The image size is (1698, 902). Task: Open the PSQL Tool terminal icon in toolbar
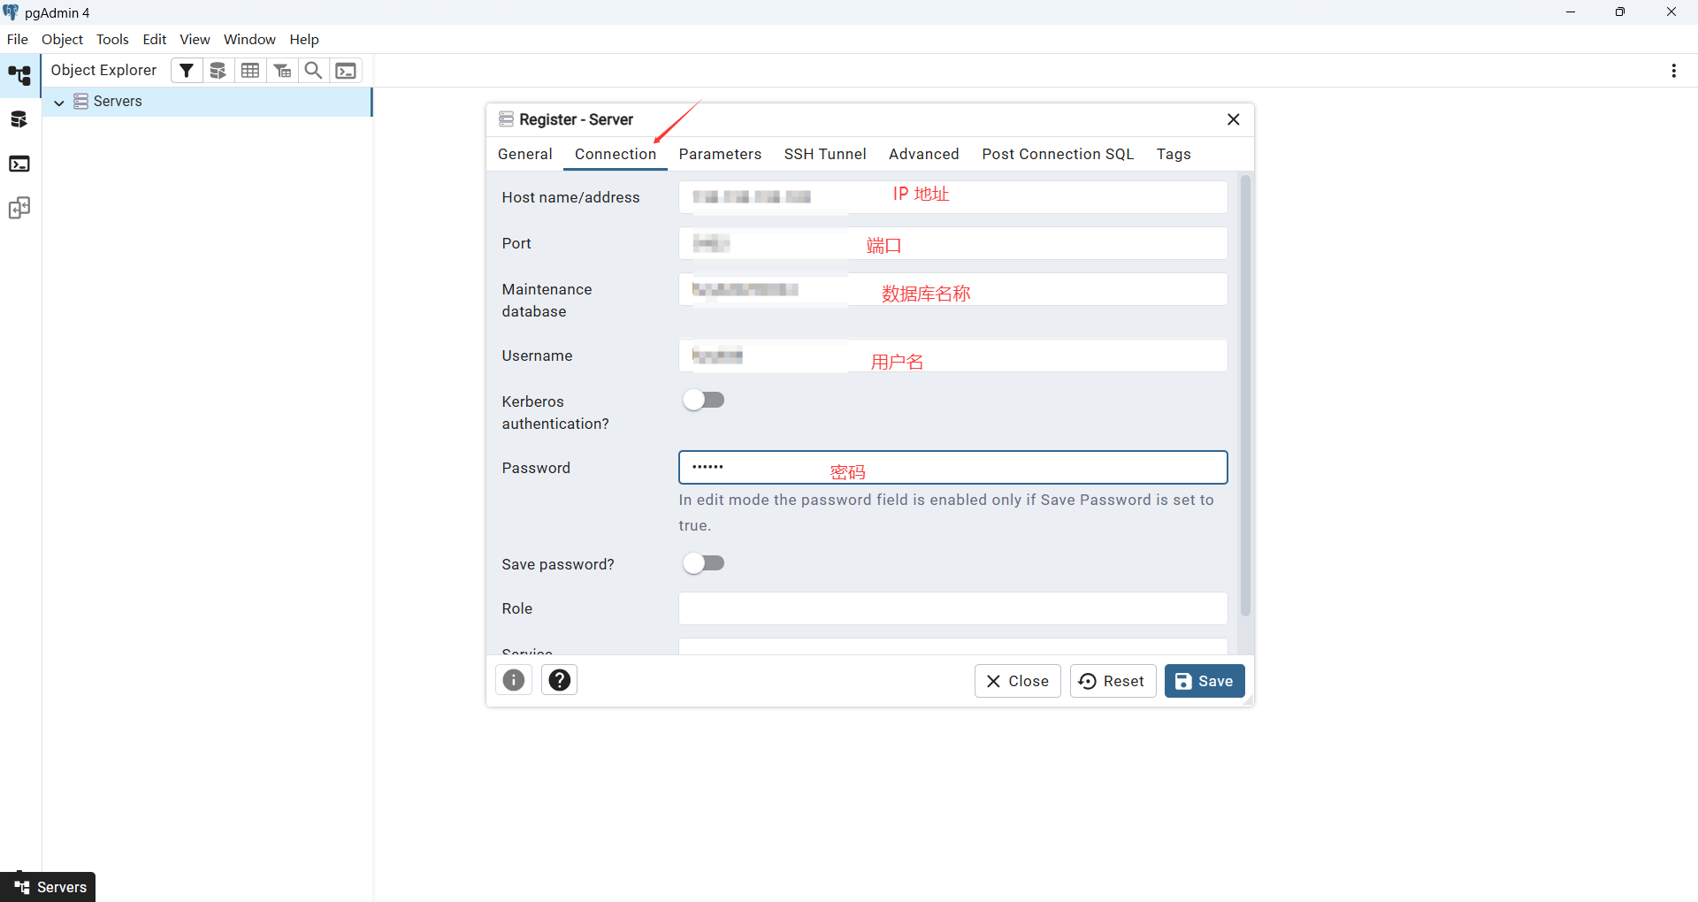point(346,71)
